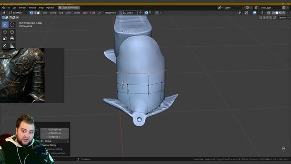The height and width of the screenshot is (164, 291).
Task: Open the UV menu
Action: tap(99, 13)
